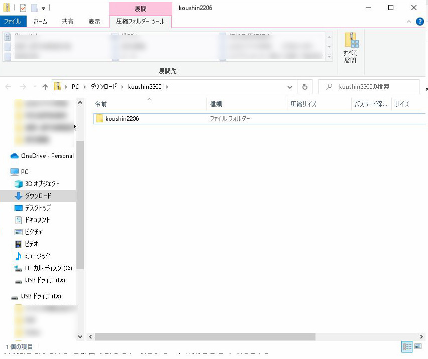The image size is (428, 359).
Task: Switch to details view button
Action: pos(406,346)
